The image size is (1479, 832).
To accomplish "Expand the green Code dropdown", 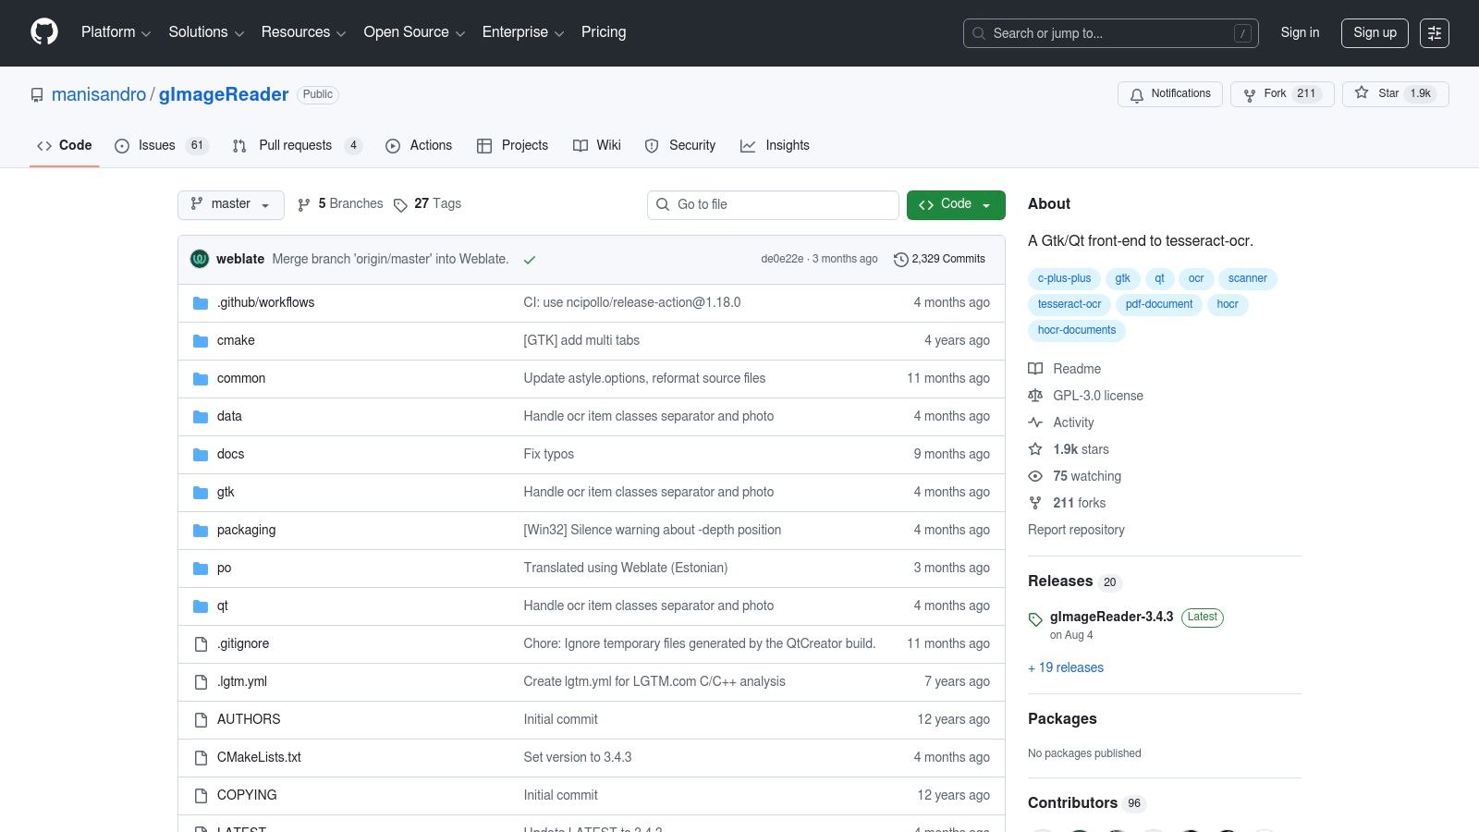I will pos(956,204).
